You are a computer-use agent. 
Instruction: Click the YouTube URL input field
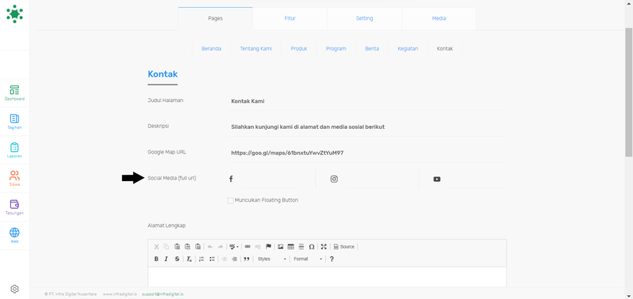coord(477,179)
